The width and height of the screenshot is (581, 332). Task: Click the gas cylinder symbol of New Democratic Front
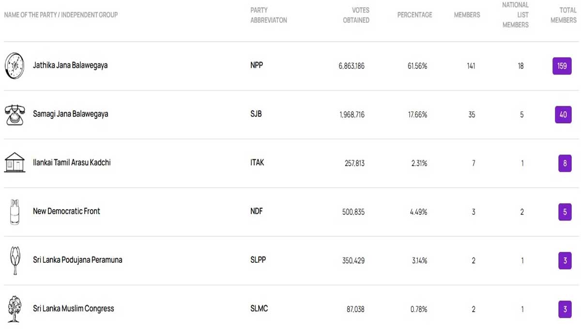click(x=15, y=212)
